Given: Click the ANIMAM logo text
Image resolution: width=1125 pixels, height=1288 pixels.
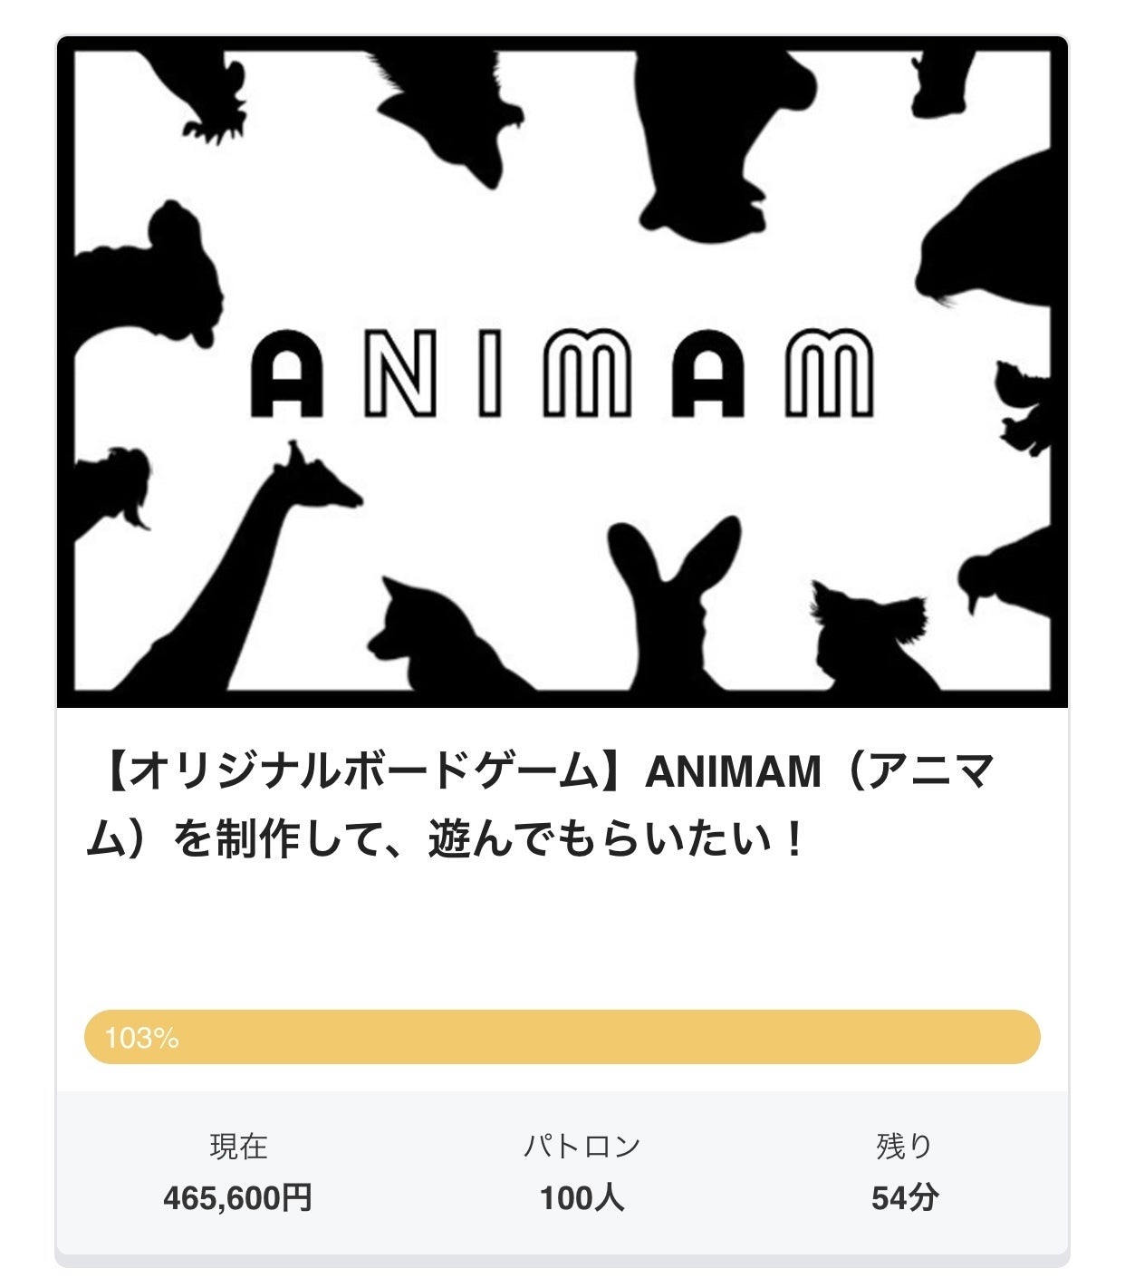Looking at the screenshot, I should pyautogui.click(x=562, y=373).
